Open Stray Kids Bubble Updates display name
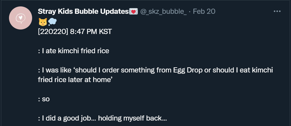 click(x=83, y=12)
